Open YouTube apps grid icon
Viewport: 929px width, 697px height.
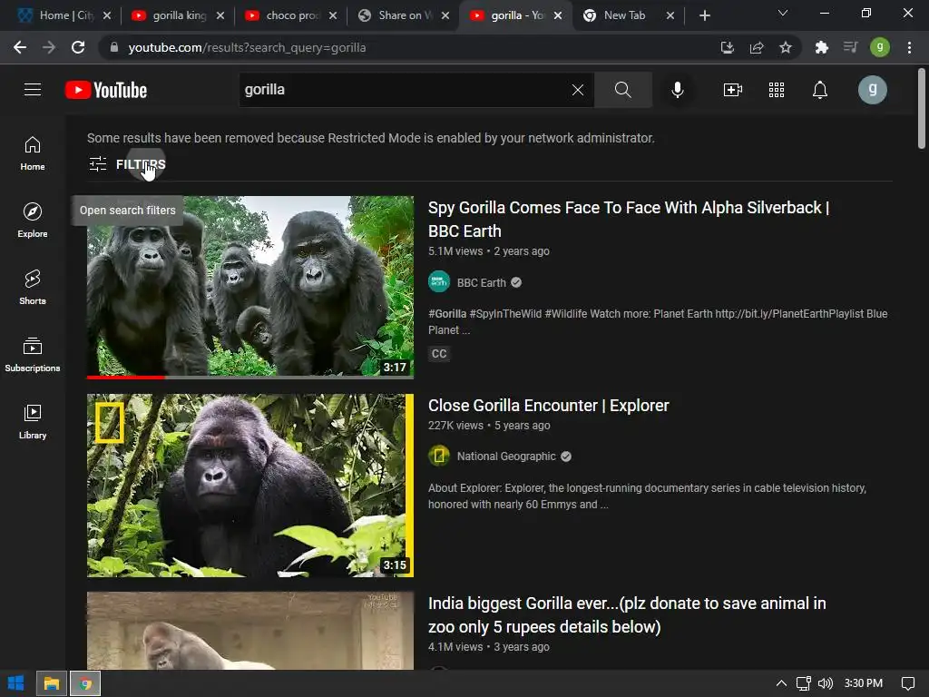[x=777, y=90]
